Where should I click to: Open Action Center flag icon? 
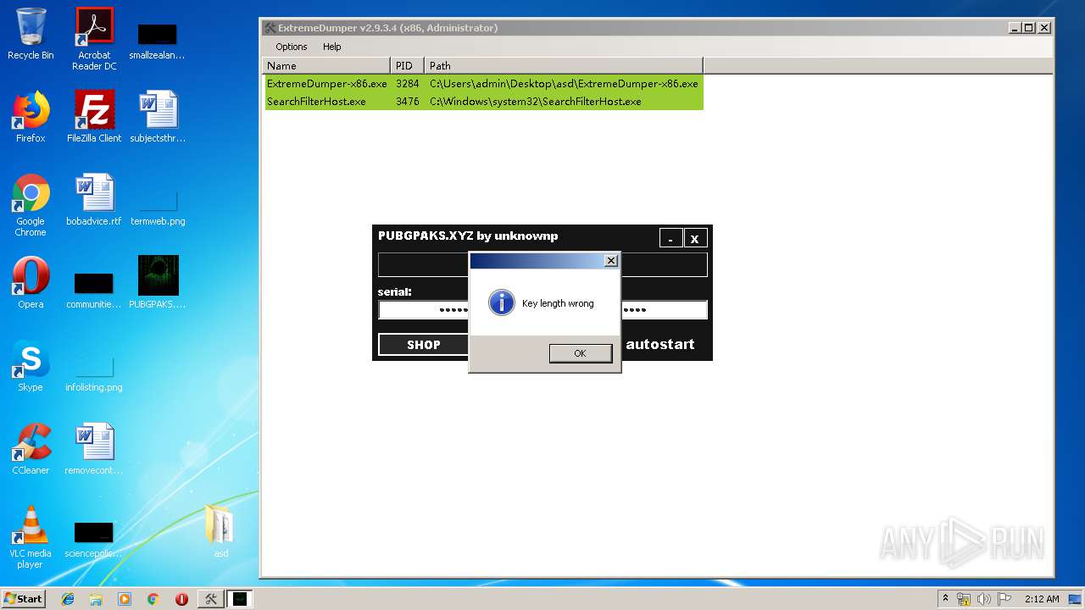[x=1004, y=599]
